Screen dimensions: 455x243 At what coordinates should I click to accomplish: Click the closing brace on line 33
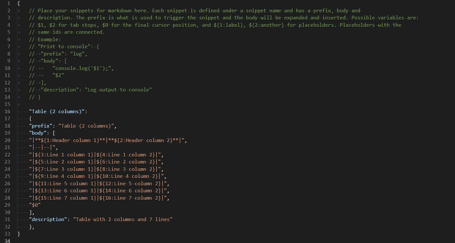coord(18,234)
